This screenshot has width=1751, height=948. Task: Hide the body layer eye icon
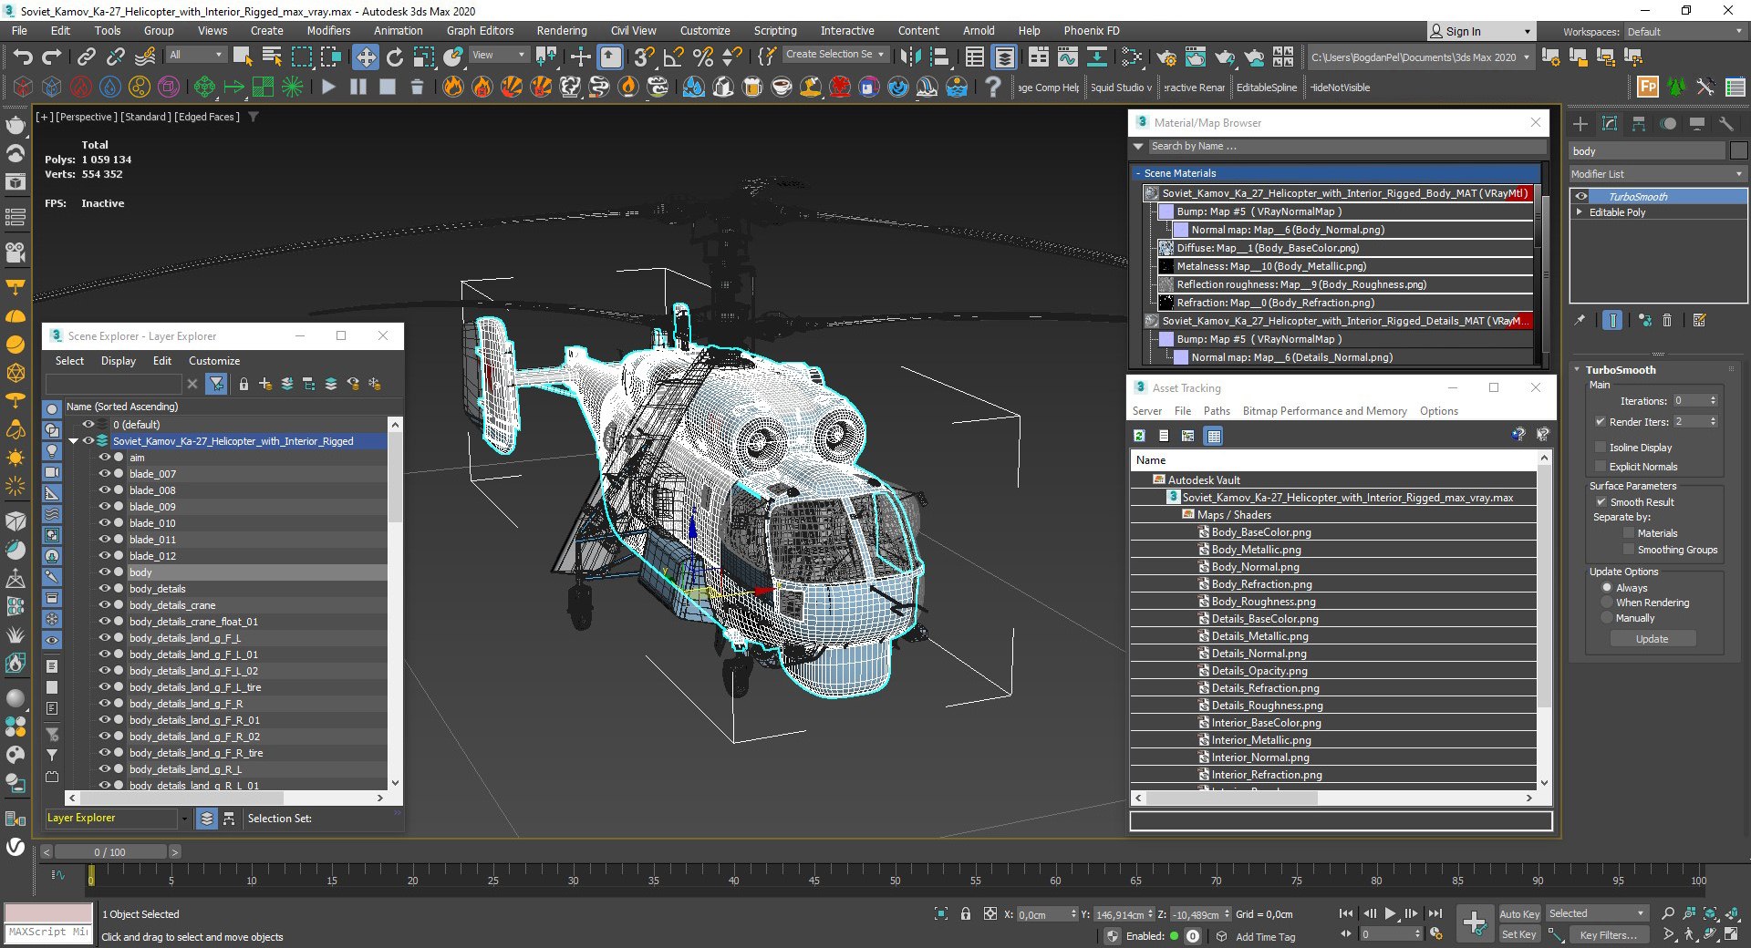104,572
